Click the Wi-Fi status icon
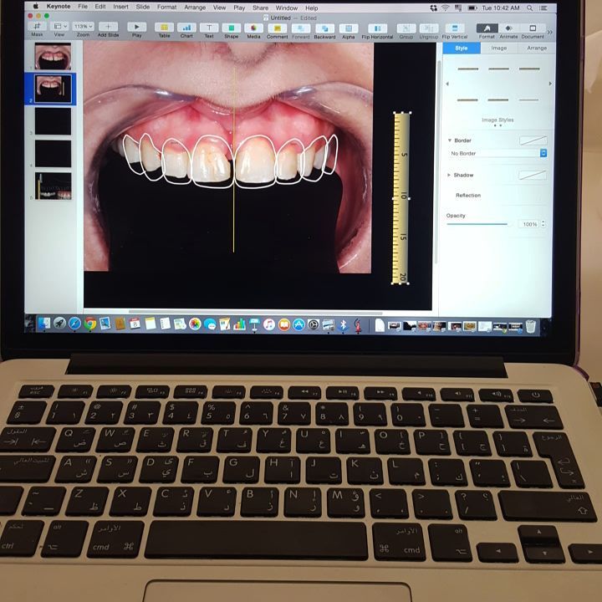 445,8
